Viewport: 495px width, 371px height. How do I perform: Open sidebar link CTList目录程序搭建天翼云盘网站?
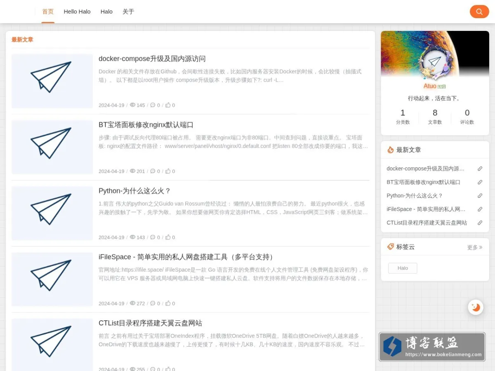click(x=427, y=223)
